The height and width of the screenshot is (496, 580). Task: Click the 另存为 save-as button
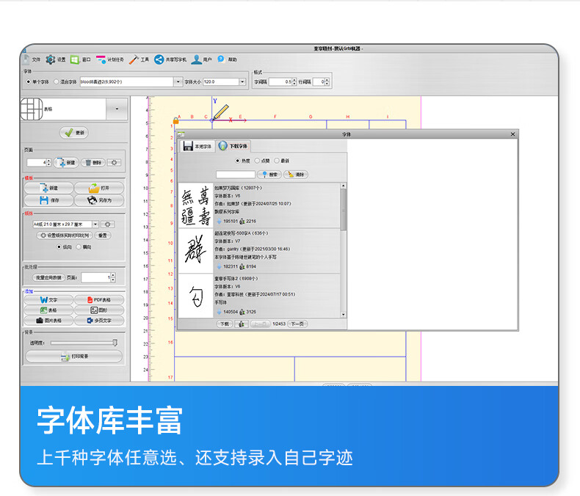pos(99,200)
